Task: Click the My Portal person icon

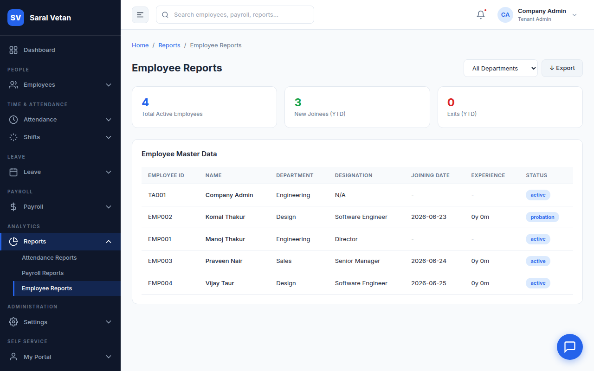Action: 13,357
